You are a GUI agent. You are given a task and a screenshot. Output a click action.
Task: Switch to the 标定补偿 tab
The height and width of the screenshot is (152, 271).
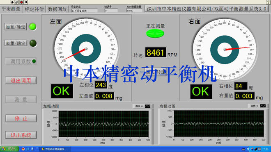point(34,9)
